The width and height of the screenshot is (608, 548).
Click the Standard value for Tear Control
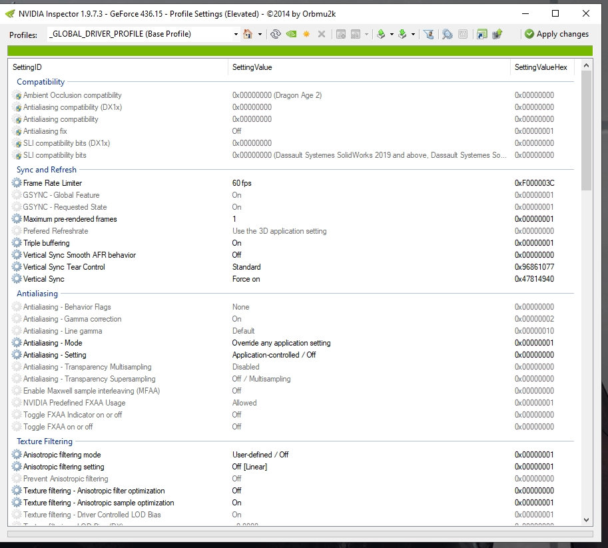tap(246, 267)
